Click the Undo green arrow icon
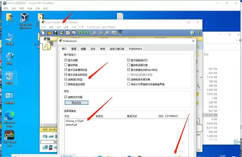Screen dimensions: 242x157 (x=80, y=33)
